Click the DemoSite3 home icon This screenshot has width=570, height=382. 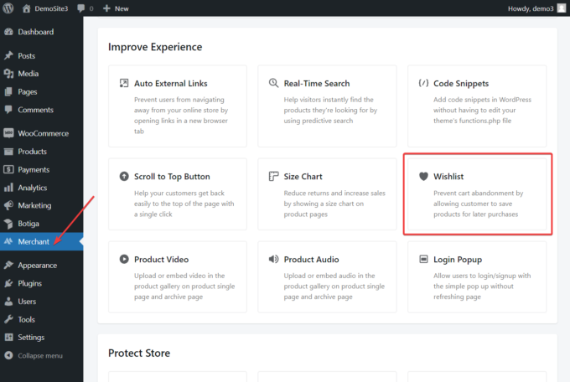point(26,8)
